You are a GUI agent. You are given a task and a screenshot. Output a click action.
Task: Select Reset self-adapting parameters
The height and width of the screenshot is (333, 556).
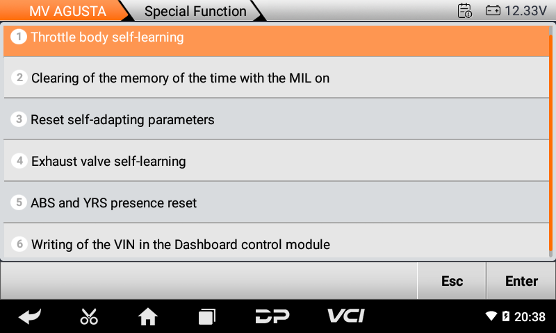point(278,119)
